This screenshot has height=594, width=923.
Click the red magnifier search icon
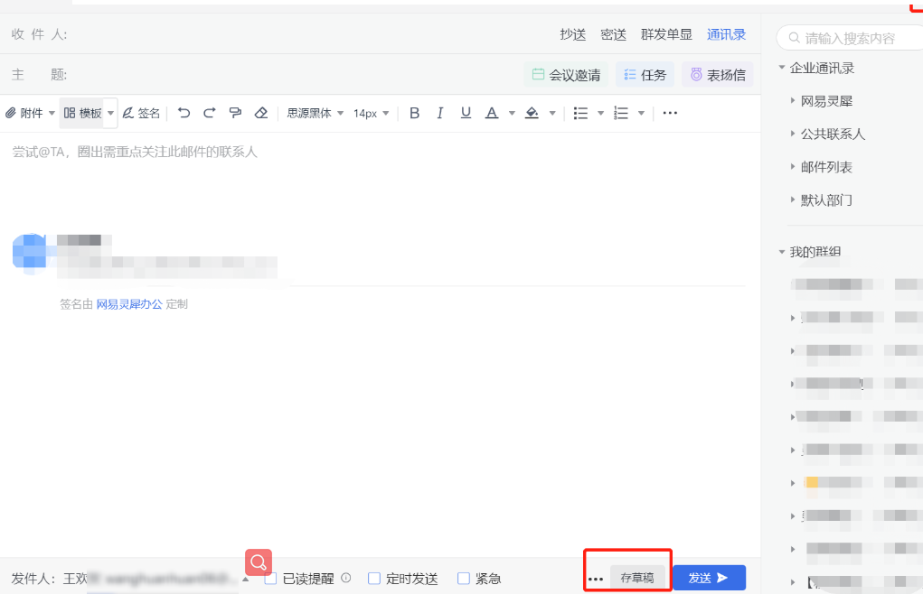tap(259, 563)
